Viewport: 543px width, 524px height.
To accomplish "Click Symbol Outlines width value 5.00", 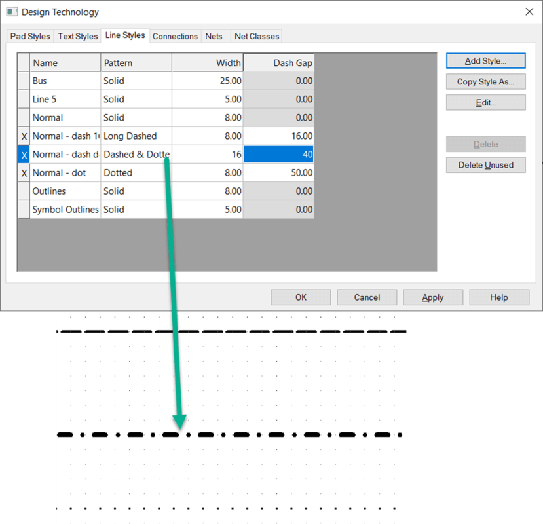I will click(208, 210).
